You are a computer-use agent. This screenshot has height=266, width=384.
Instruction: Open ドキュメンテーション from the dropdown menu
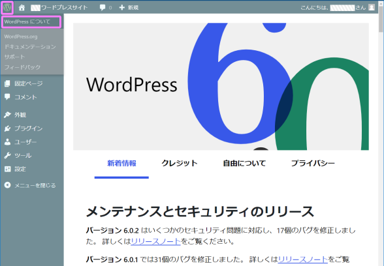[30, 47]
